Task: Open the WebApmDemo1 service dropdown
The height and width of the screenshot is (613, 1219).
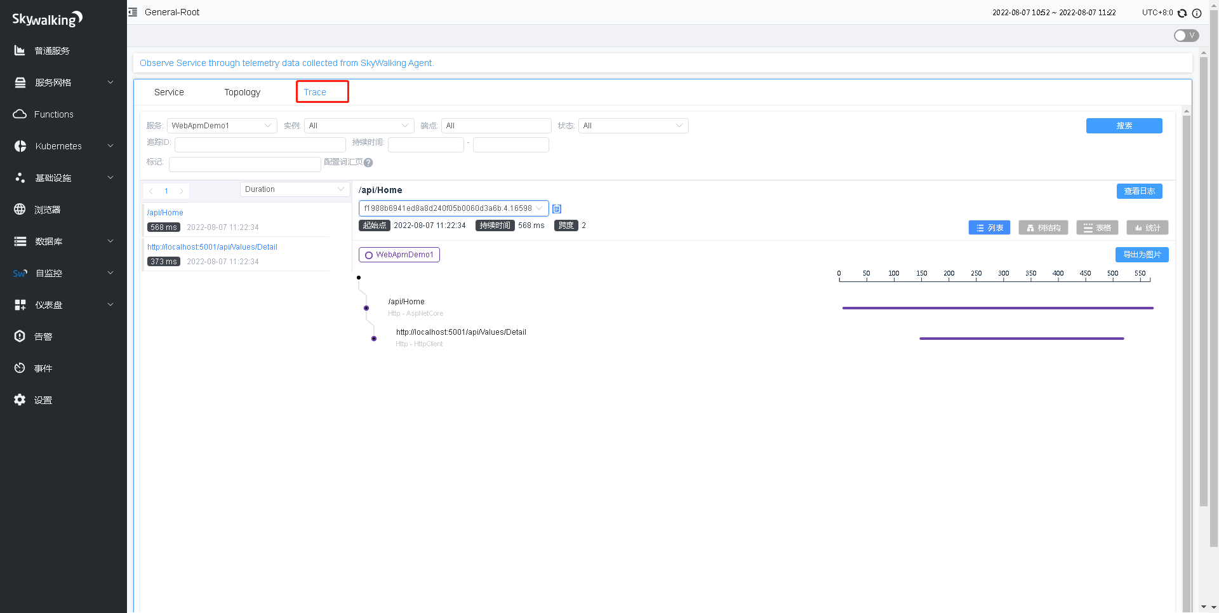Action: (x=222, y=126)
